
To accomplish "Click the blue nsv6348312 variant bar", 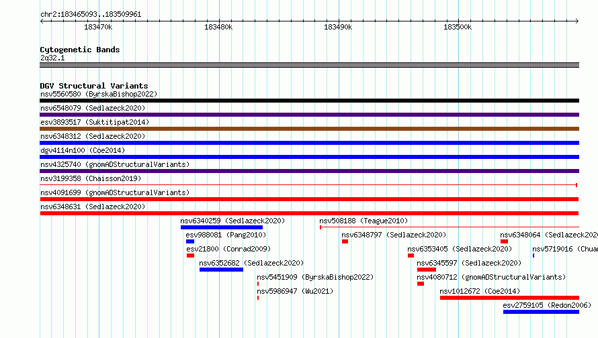I will pyautogui.click(x=309, y=143).
